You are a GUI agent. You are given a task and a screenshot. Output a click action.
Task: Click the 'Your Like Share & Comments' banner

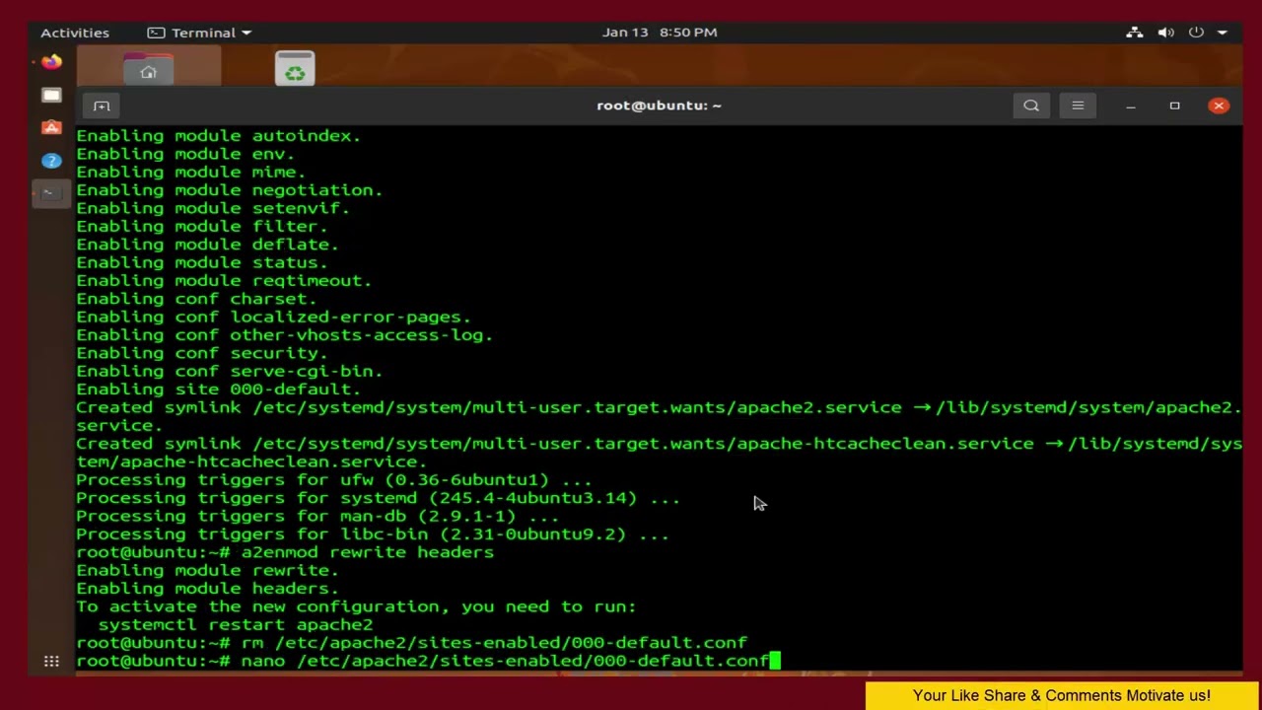point(1062,695)
